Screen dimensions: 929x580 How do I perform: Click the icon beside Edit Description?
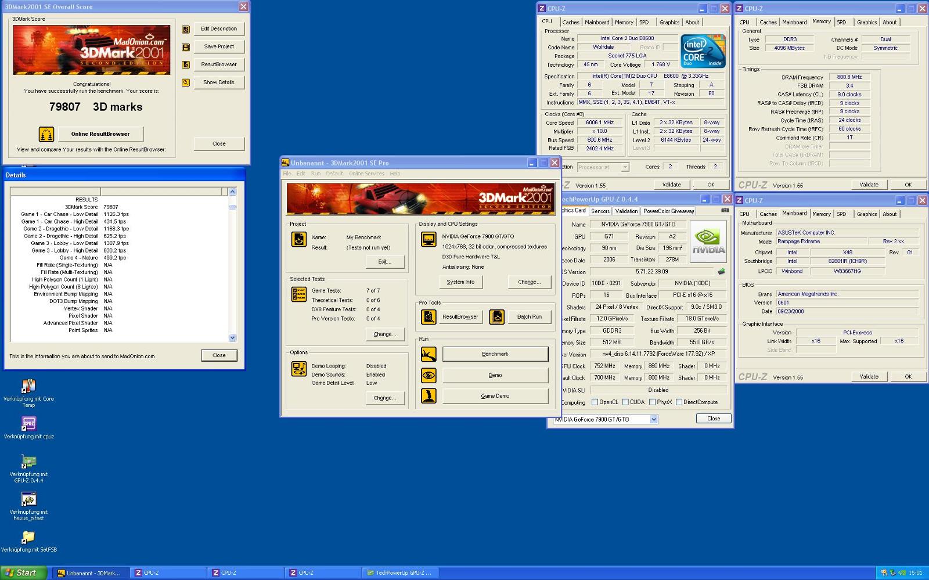coord(186,29)
